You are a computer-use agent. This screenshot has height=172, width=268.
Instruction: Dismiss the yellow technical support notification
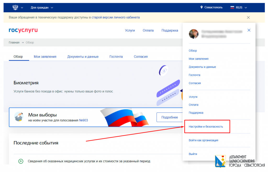[248, 17]
